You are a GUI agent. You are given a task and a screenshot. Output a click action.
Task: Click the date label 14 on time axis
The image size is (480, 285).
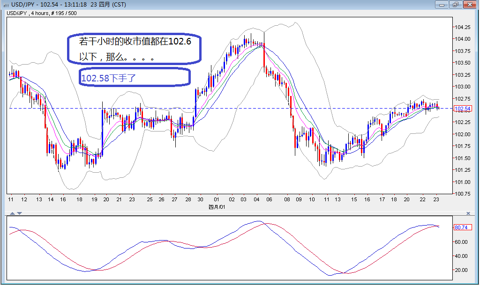[51, 199]
